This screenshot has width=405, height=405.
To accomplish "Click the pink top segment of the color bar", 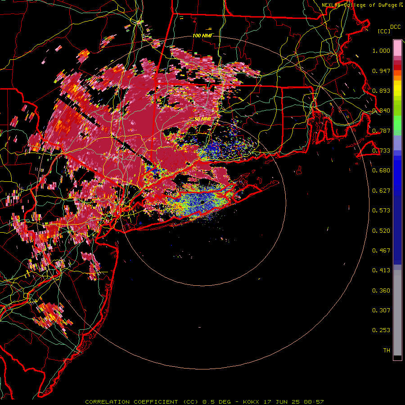I will click(397, 48).
